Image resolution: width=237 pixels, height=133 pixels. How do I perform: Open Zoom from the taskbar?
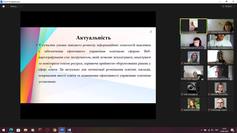62,130
